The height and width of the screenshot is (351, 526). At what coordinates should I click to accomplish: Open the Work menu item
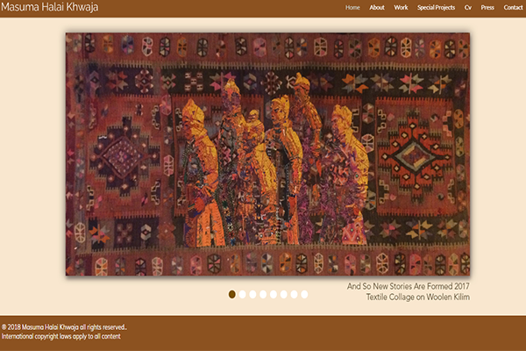[401, 7]
